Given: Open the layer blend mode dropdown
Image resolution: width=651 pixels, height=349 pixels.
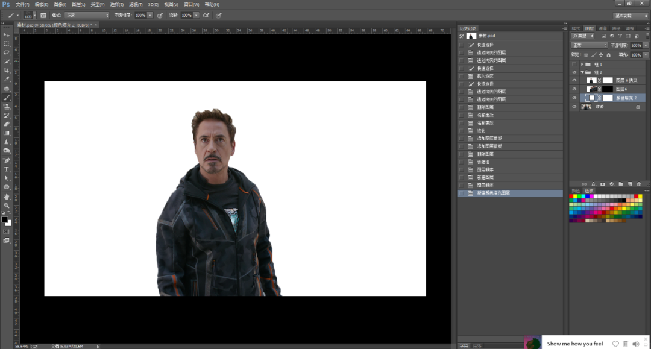Looking at the screenshot, I should point(590,45).
